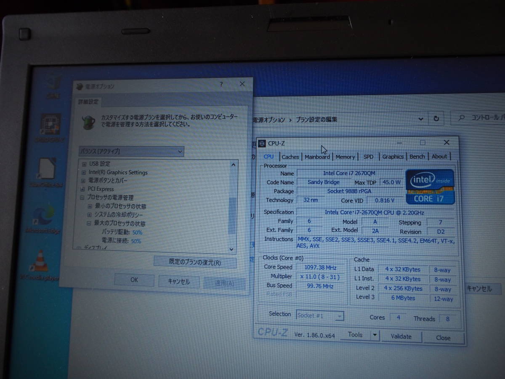Click the refresh button in Control Panel window
Screen dimensions: 505x379
click(x=436, y=119)
